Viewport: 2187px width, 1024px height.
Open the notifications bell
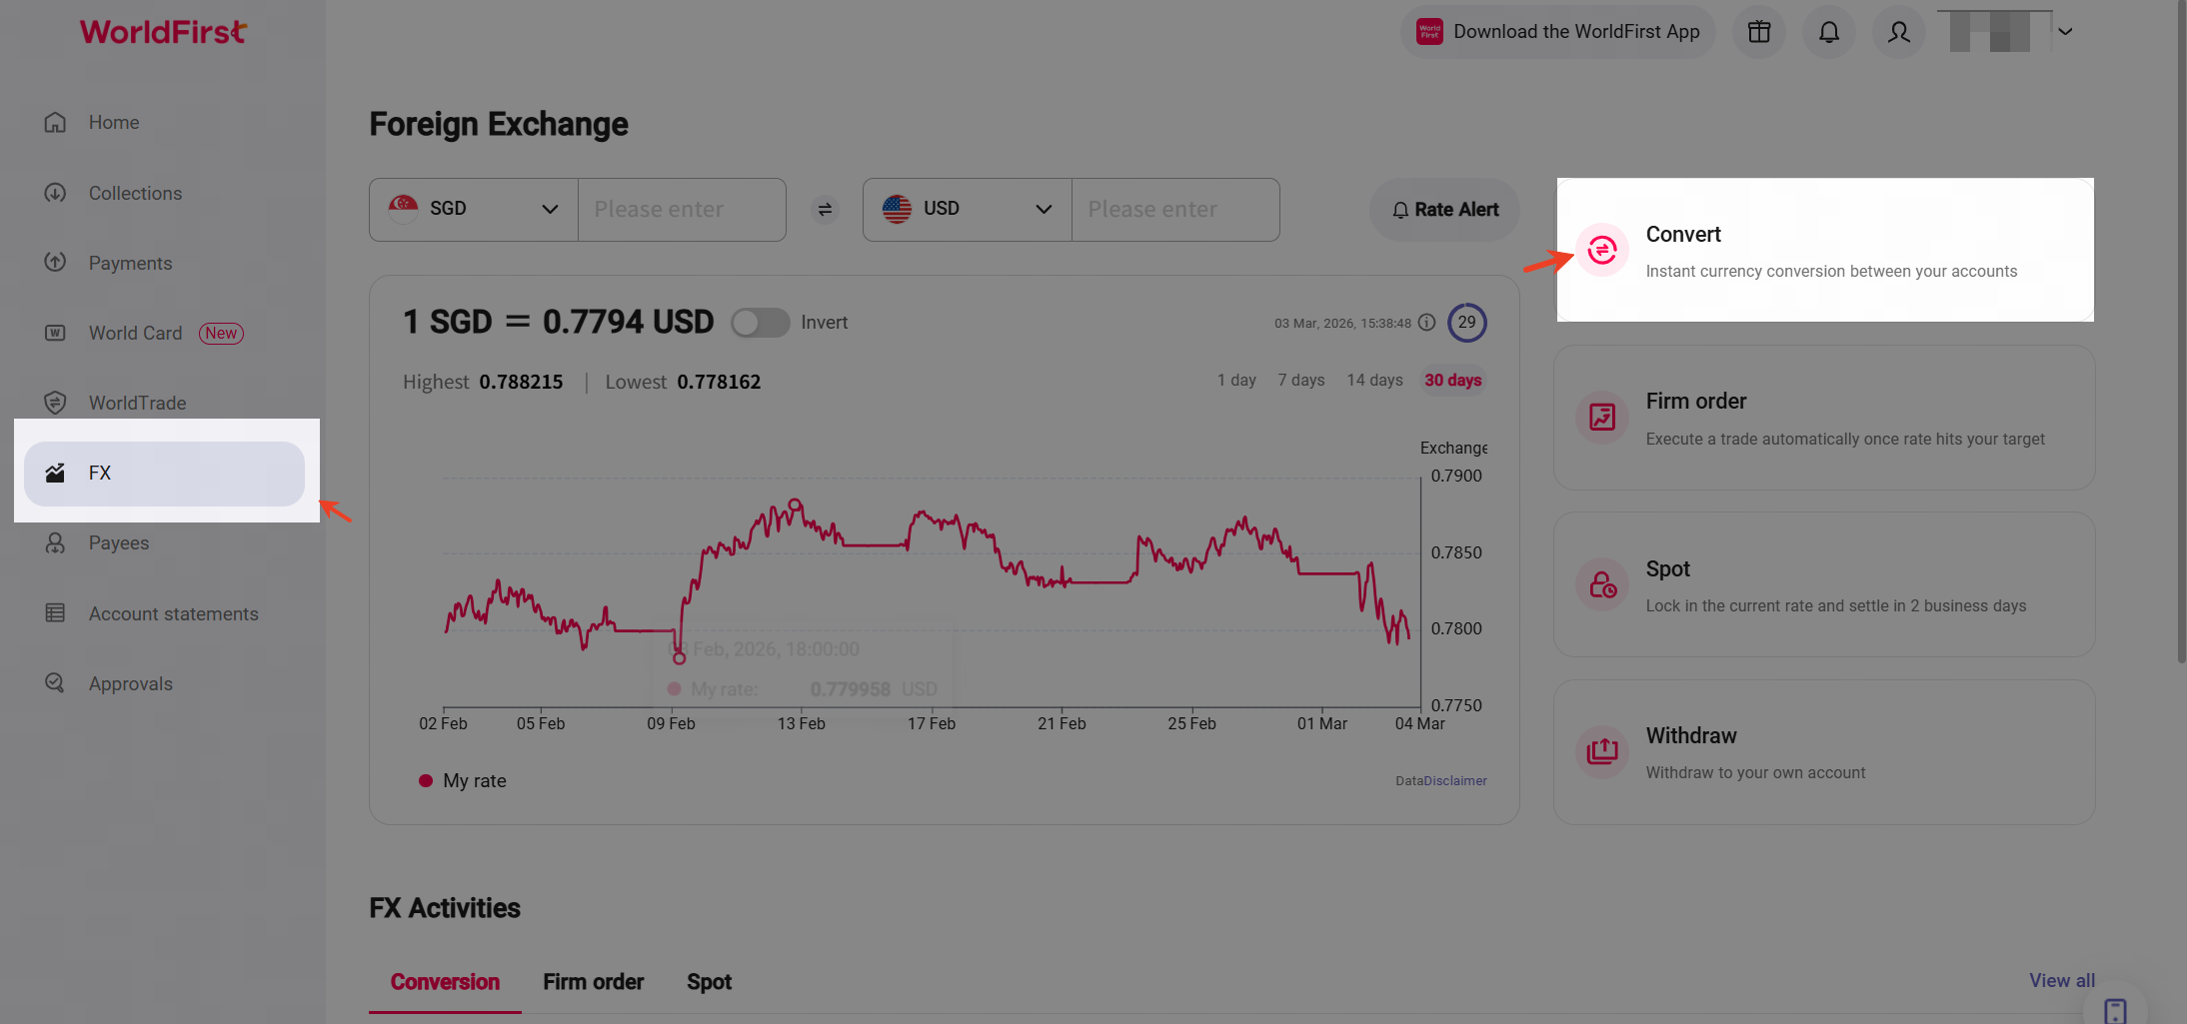tap(1828, 32)
